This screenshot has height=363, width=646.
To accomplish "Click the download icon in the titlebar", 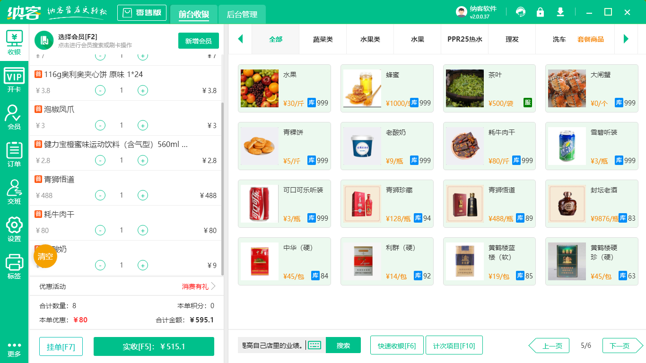I will (x=560, y=12).
